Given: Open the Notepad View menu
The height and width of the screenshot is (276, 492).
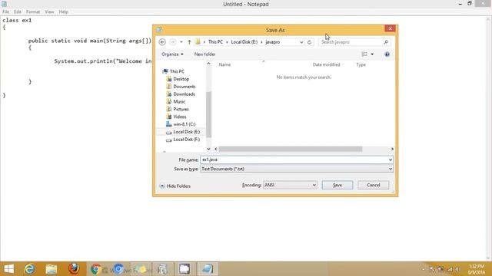Looking at the screenshot, I should [x=49, y=11].
